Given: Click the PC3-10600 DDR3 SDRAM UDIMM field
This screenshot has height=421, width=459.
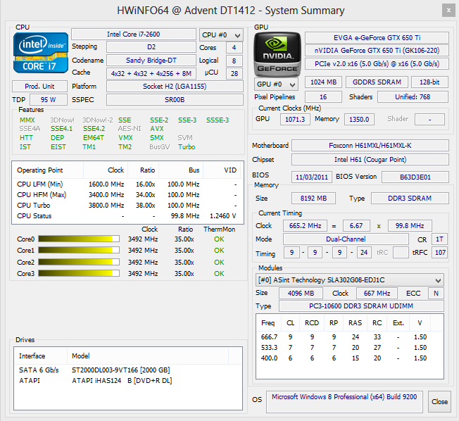Looking at the screenshot, I should (361, 306).
